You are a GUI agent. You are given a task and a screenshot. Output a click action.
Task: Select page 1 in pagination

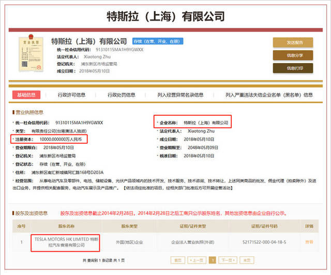(212, 261)
